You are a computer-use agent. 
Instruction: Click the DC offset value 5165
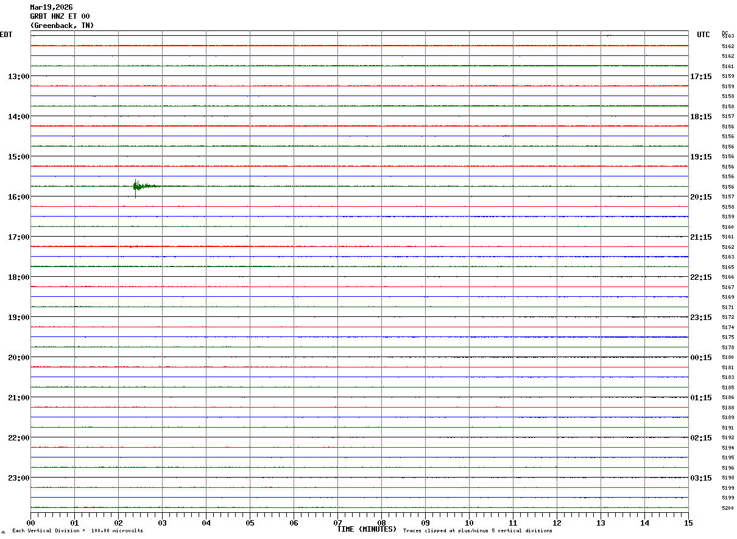(728, 267)
